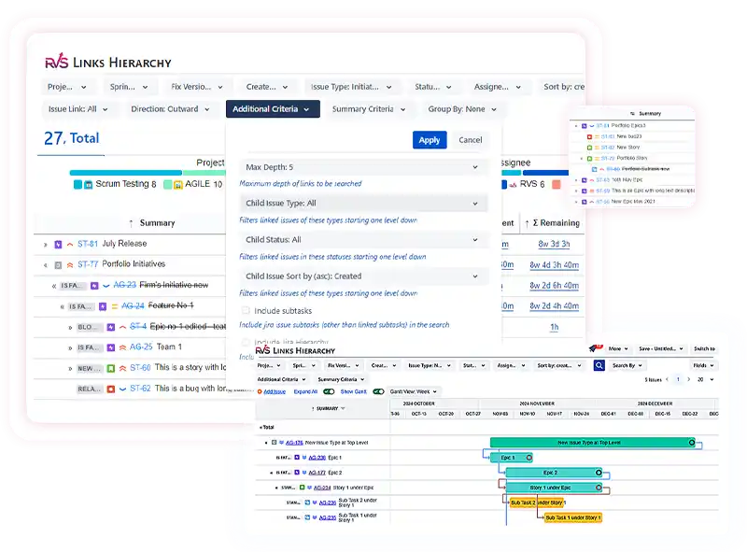Viewport: 747px width, 552px height.
Task: Click the Scrum Testing project avatar icon
Action: [x=88, y=185]
